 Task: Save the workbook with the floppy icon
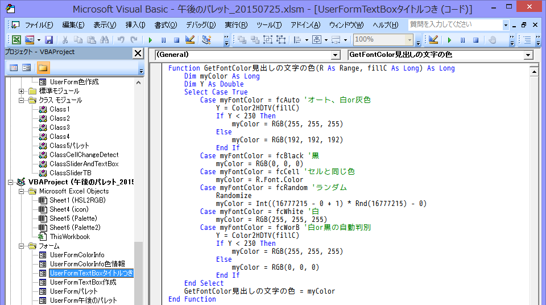click(x=49, y=40)
